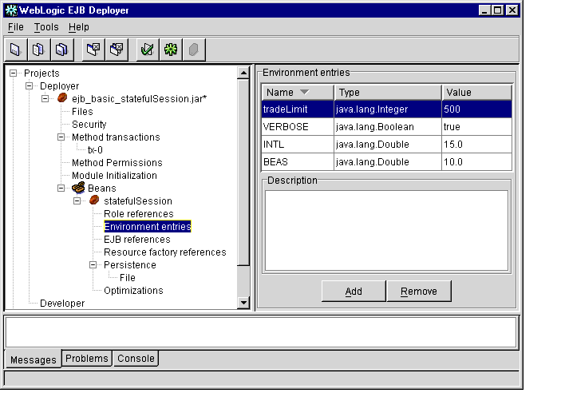
Task: Switch to the Problems tab
Action: (86, 359)
